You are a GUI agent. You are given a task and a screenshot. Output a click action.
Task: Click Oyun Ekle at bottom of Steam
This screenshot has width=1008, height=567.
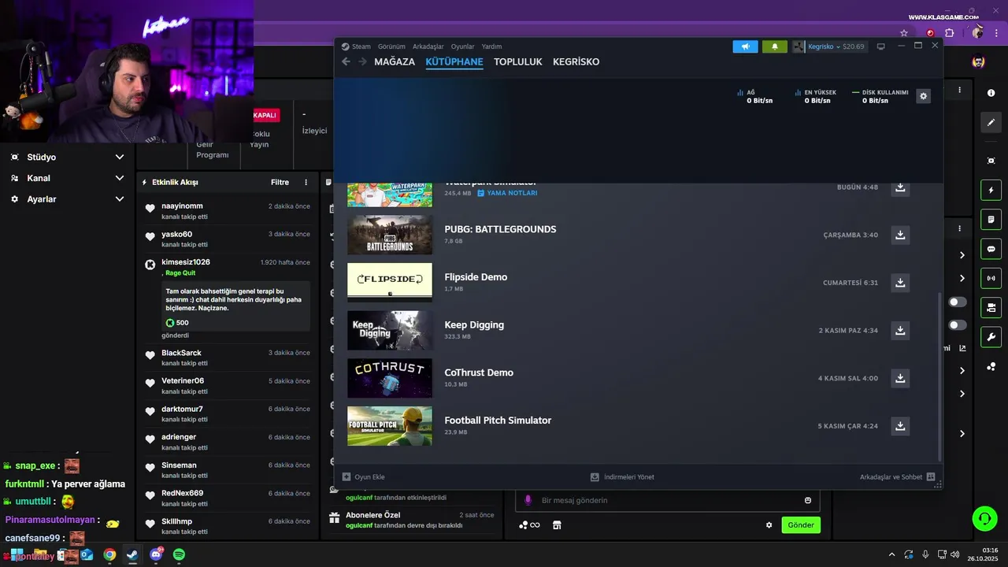tap(364, 476)
